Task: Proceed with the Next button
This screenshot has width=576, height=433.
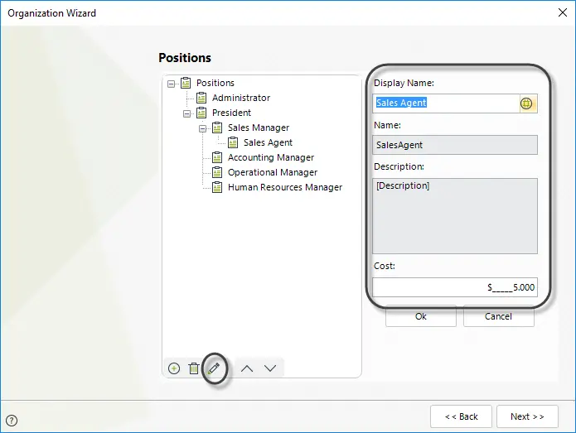Action: pyautogui.click(x=527, y=416)
